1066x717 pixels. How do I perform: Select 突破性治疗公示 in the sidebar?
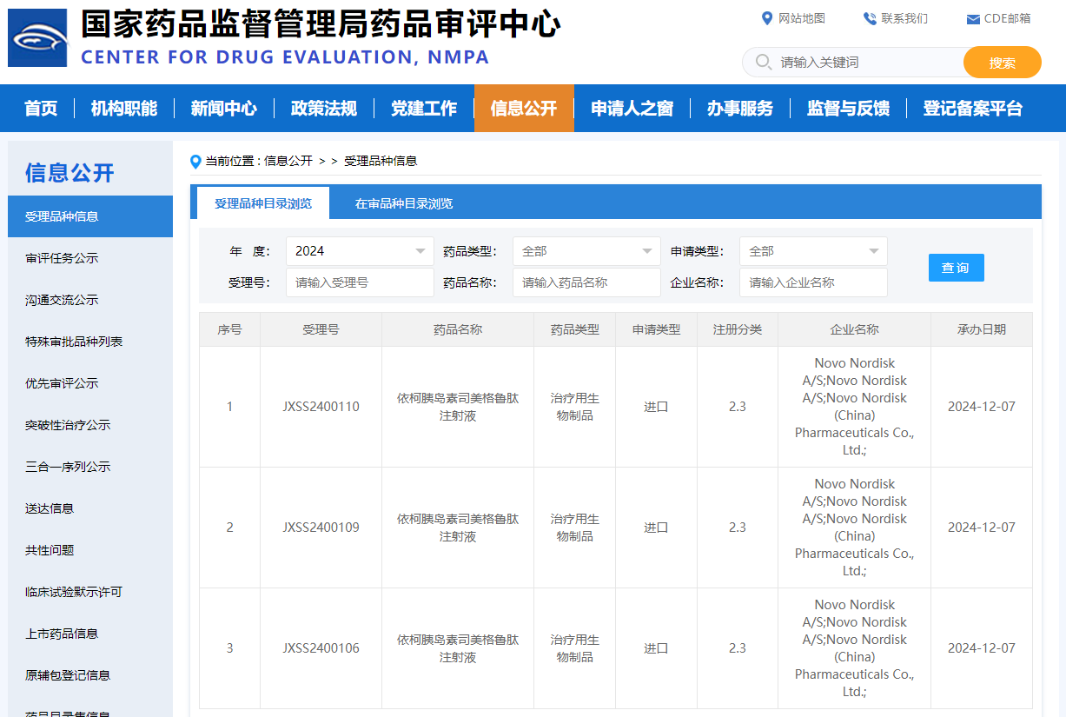90,425
